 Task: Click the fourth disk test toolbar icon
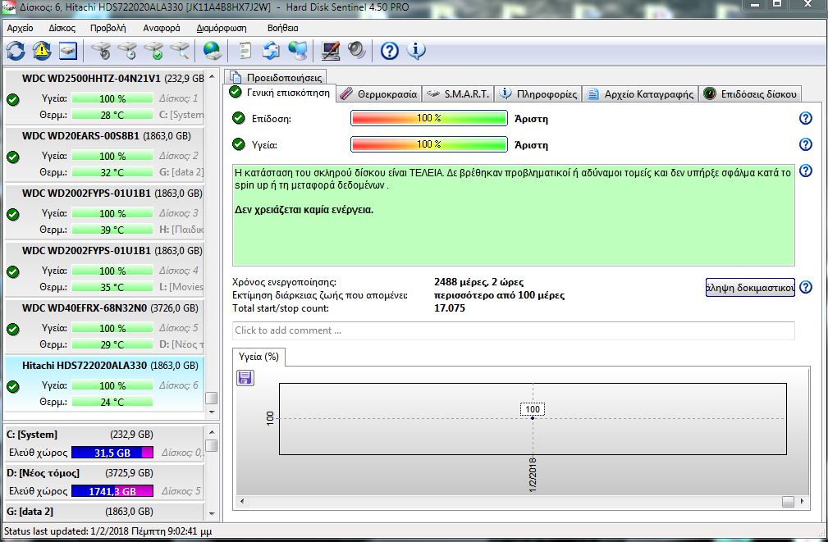(180, 51)
